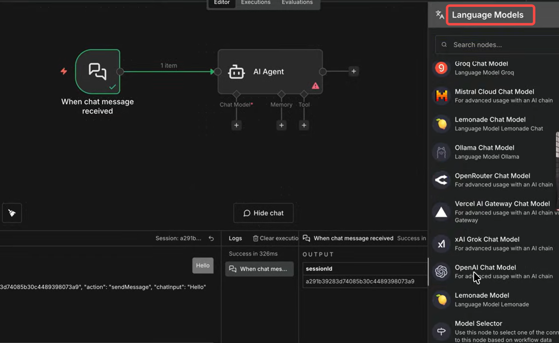Click the AI Agent robot icon
The width and height of the screenshot is (559, 343).
coord(236,72)
